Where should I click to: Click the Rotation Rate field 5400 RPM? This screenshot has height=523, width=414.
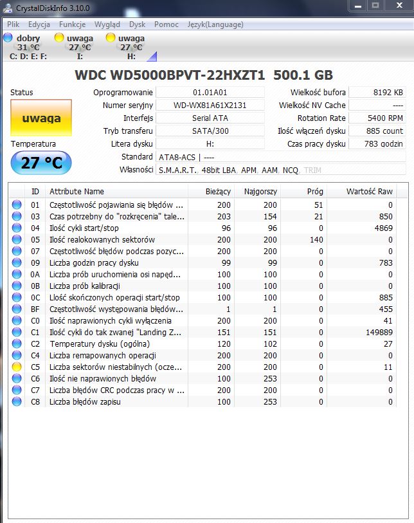tap(377, 118)
